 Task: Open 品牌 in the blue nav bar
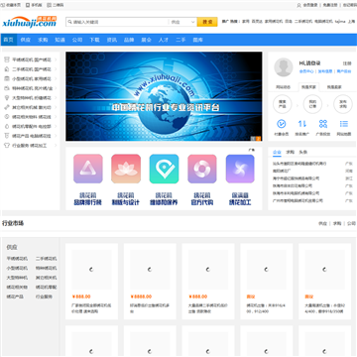click(x=129, y=40)
